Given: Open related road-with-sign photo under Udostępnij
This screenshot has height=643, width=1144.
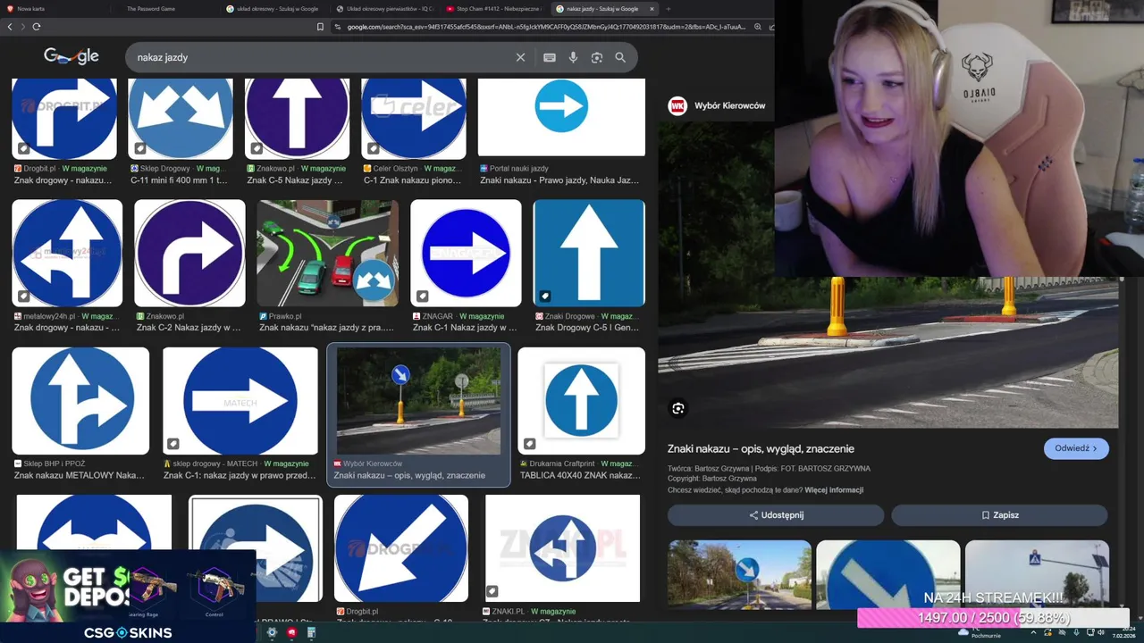Looking at the screenshot, I should tap(740, 574).
